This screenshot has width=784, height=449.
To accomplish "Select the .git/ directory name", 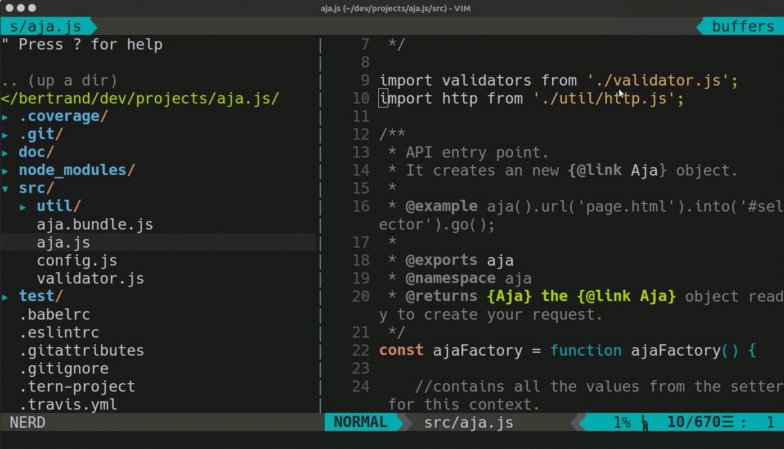I will (x=41, y=134).
